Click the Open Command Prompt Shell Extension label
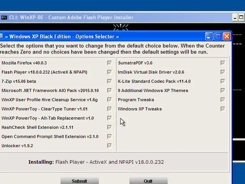Screen dimensions: 245x184 (x=50, y=136)
